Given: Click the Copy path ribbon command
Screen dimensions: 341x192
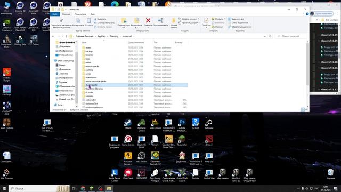Looking at the screenshot, I should click(104, 23).
